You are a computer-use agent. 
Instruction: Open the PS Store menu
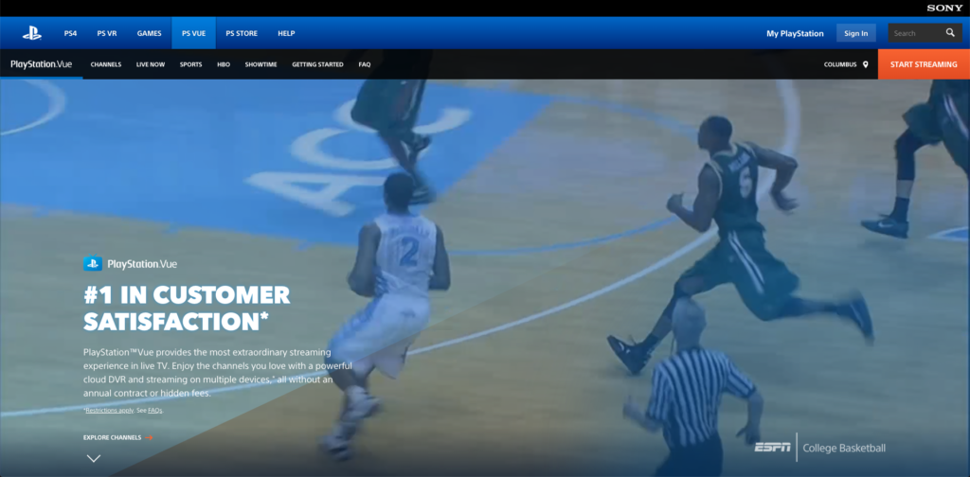(x=242, y=33)
